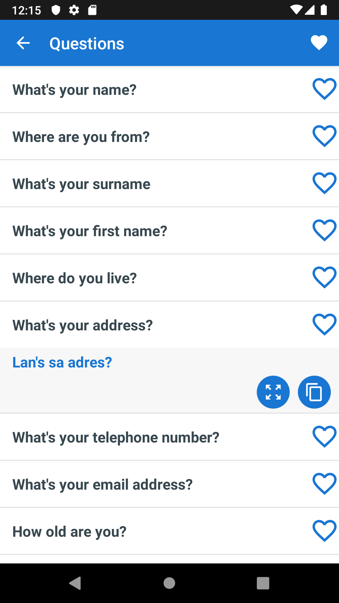339x603 pixels.
Task: Favorite "Where are you from?" phrase
Action: 324,136
